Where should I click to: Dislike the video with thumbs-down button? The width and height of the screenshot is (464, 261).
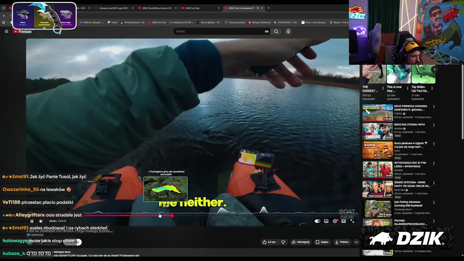pos(283,242)
